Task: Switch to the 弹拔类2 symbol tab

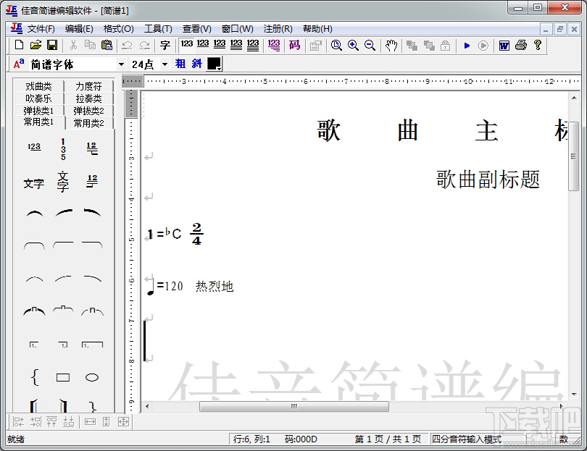Action: click(88, 111)
